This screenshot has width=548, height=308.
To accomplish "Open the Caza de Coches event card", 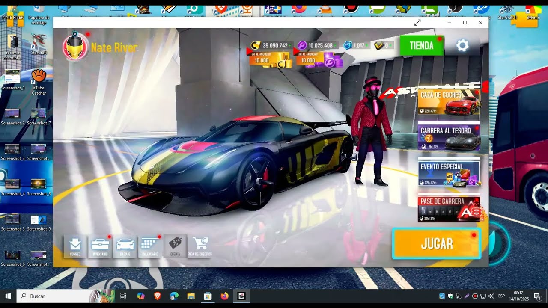I will [449, 102].
